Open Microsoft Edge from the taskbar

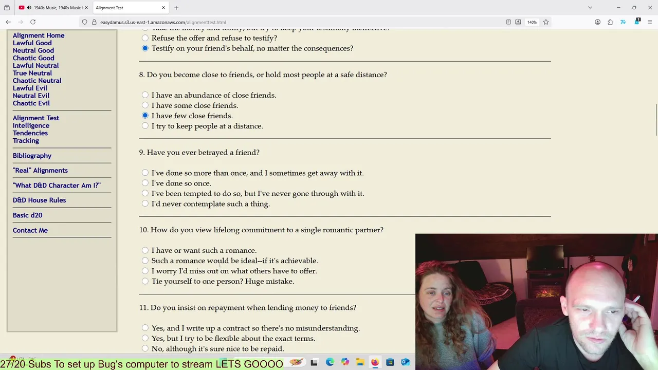click(x=330, y=362)
